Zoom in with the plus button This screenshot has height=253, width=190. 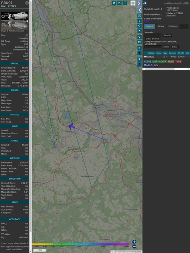point(134,242)
